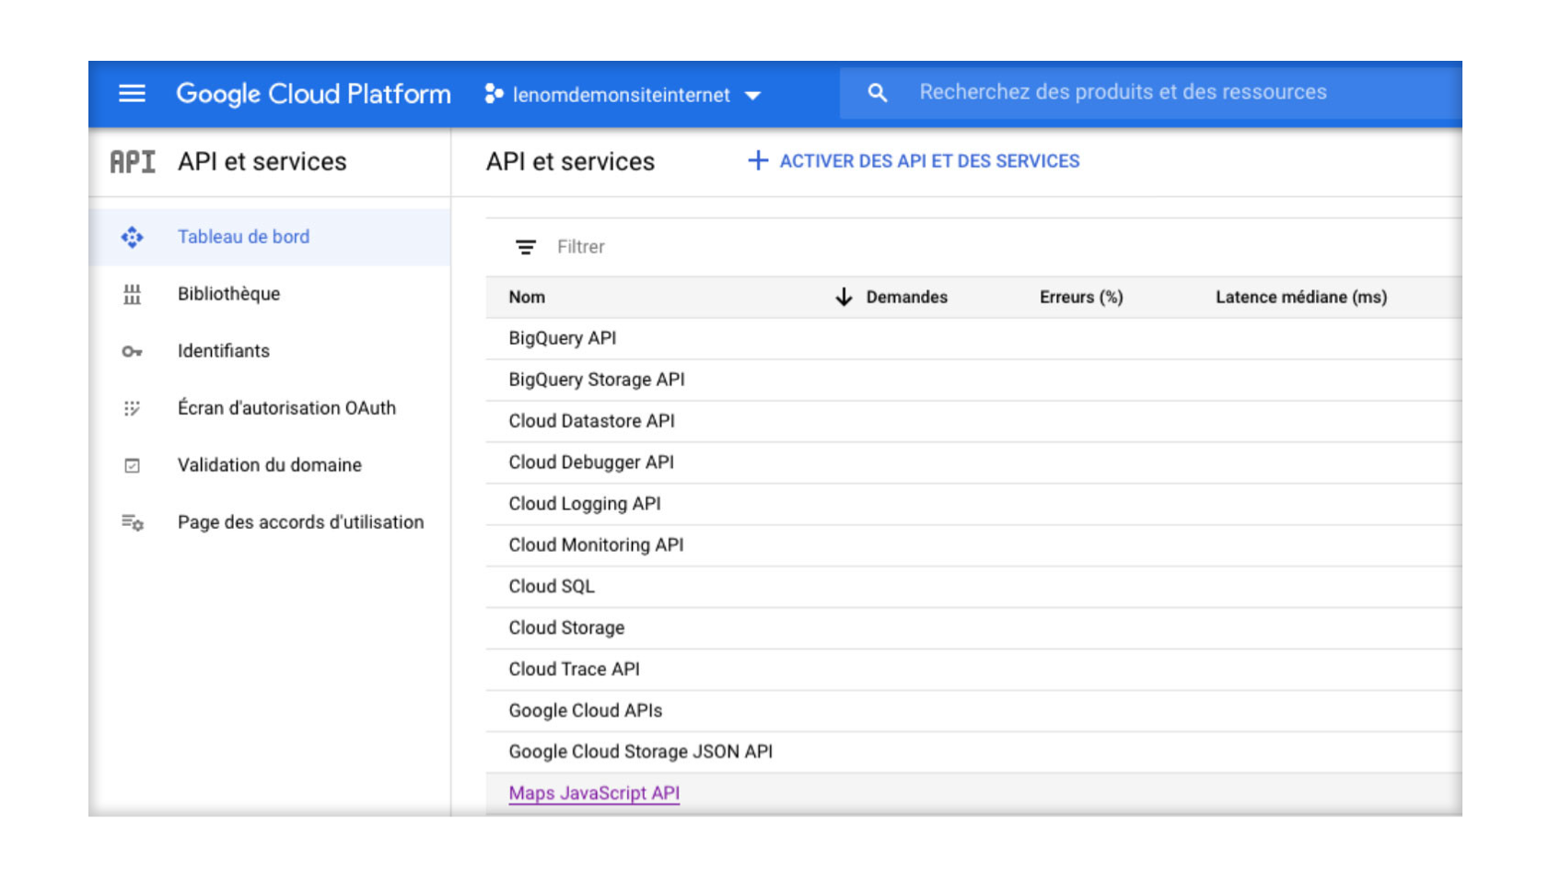The image size is (1549, 877).
Task: Click the Validation du domaine checkbox icon
Action: [x=132, y=465]
